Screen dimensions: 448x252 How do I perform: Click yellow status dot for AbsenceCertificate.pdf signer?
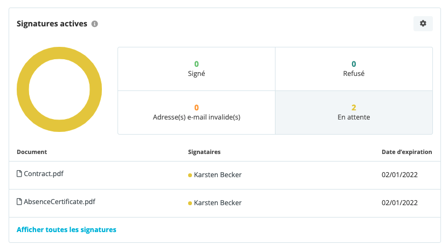coord(190,203)
